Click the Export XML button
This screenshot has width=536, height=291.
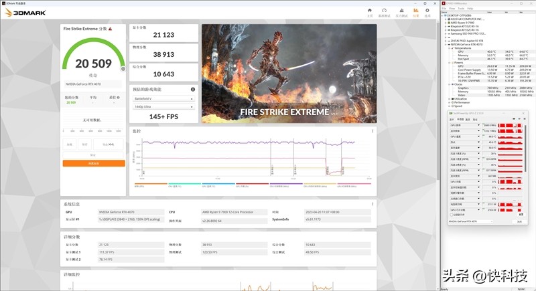point(109,144)
